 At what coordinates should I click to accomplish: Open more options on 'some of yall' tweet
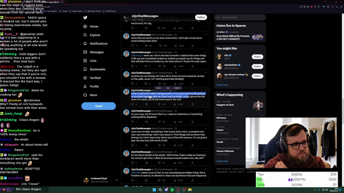tap(205, 90)
